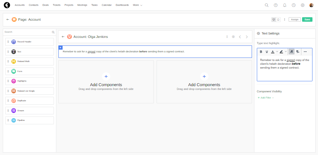Remove the text component with the blue X
This screenshot has width=318, height=155.
point(60,48)
